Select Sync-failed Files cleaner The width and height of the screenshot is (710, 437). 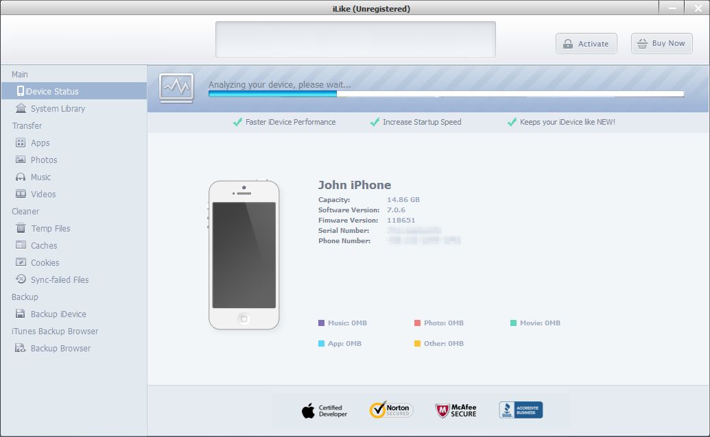[x=74, y=280]
